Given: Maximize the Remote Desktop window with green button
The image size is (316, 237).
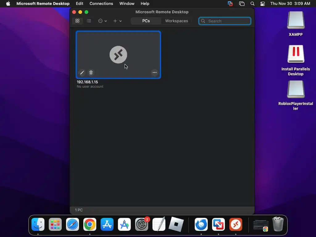Looking at the screenshot, I should 86,12.
